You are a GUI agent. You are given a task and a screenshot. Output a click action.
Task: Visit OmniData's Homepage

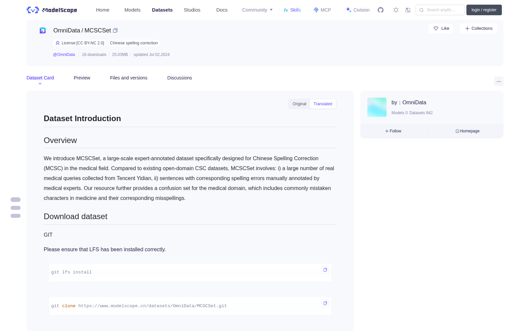[467, 131]
